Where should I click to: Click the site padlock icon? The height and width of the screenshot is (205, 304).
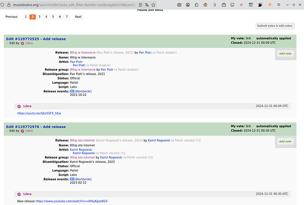9,5
